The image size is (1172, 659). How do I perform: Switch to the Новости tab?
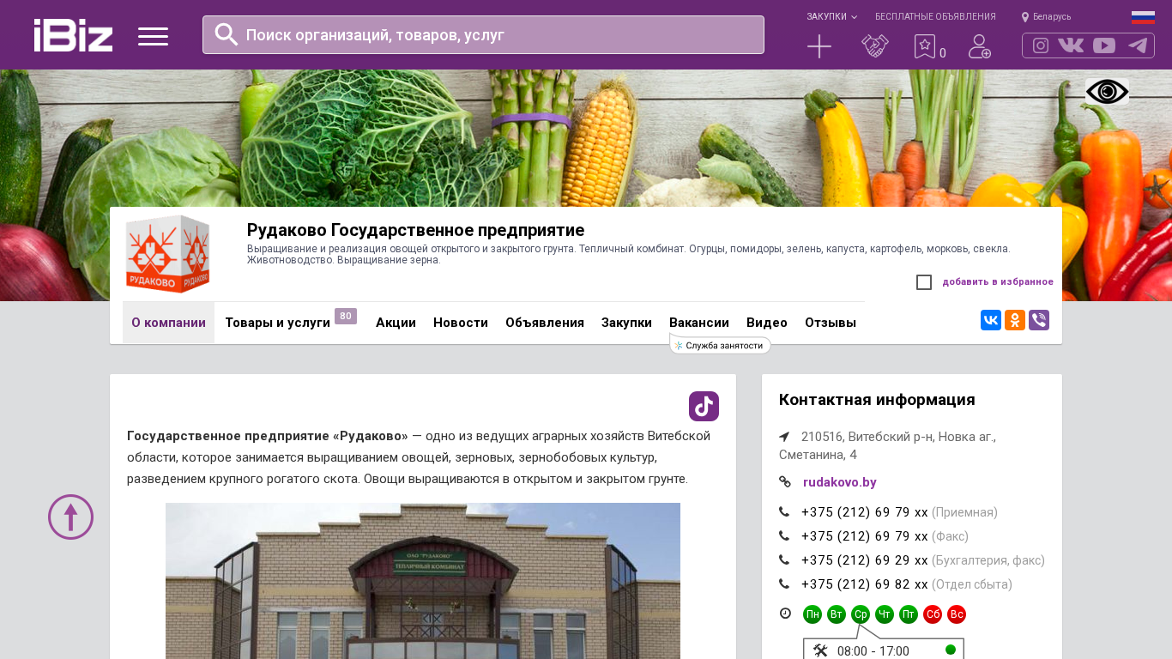click(461, 323)
